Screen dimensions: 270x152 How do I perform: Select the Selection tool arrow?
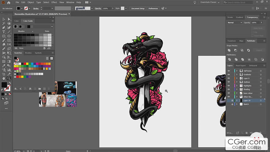[4, 19]
